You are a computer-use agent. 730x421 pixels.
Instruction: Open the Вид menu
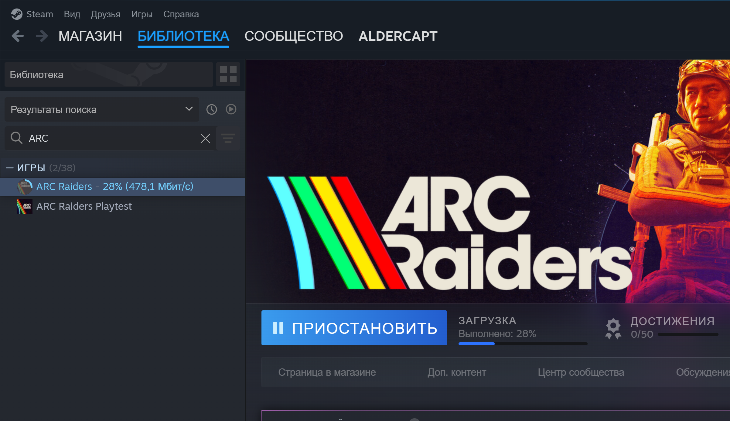(x=72, y=14)
